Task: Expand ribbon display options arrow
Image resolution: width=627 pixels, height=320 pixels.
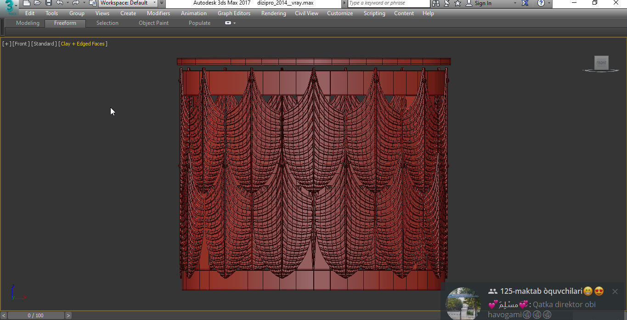Action: point(235,23)
